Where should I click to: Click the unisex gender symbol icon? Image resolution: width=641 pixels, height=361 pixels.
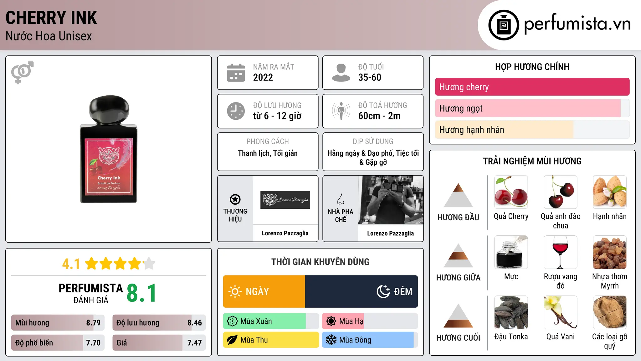pyautogui.click(x=22, y=73)
